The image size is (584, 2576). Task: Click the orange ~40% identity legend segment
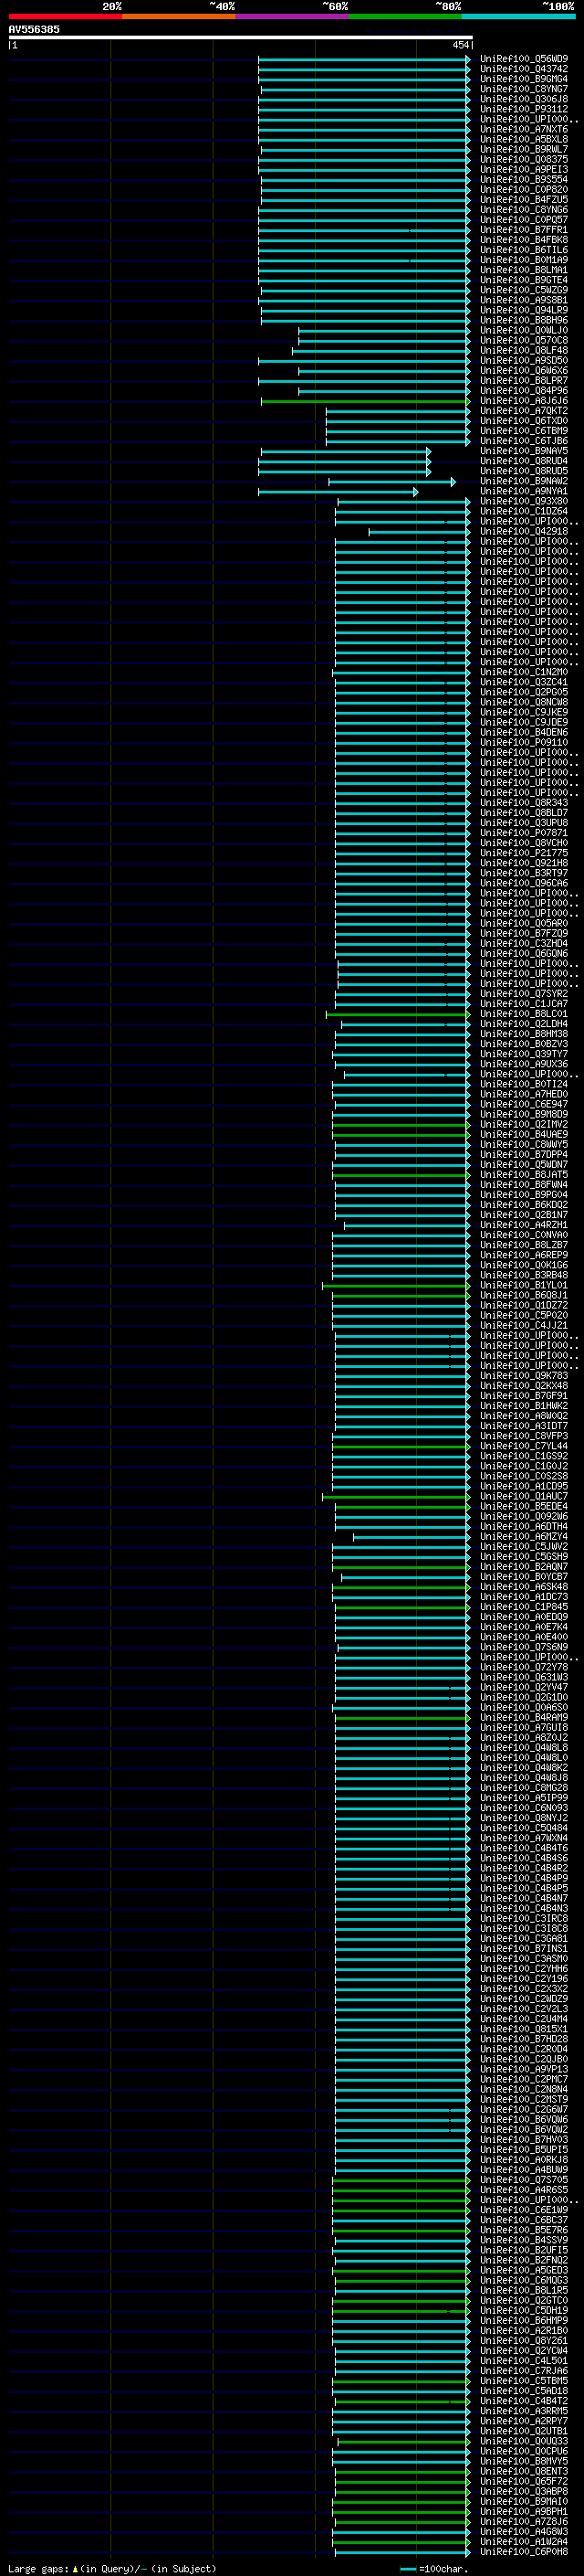(179, 16)
